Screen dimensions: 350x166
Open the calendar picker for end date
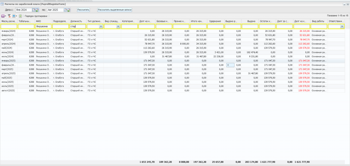click(66, 10)
